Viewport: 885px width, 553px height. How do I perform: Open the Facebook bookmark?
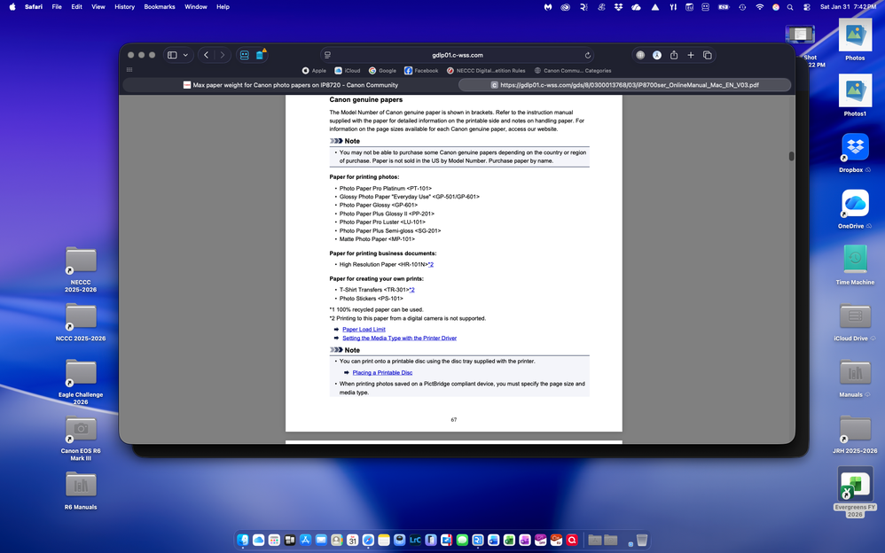(x=421, y=71)
